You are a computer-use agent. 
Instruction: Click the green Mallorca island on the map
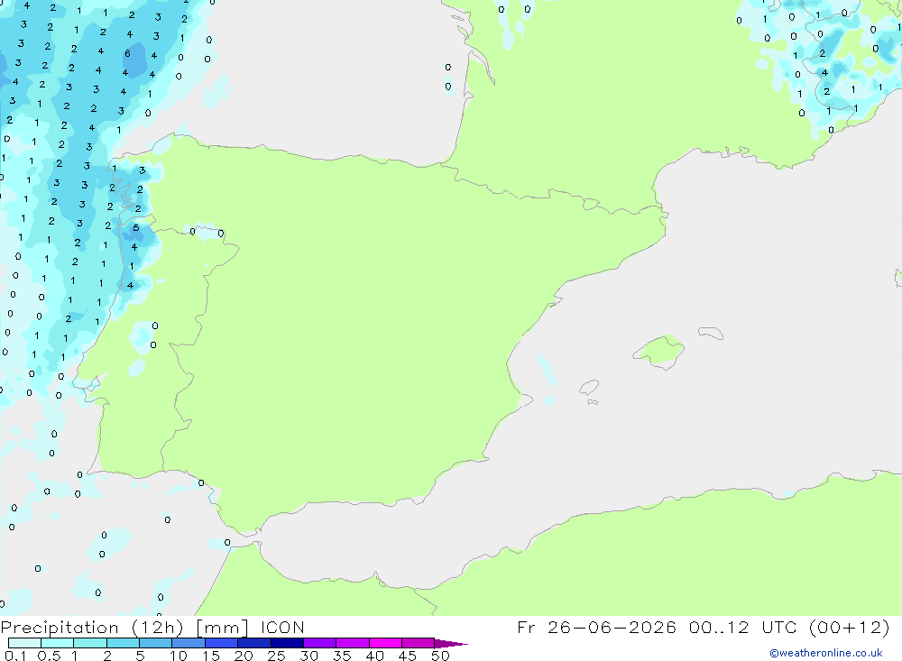pyautogui.click(x=660, y=350)
